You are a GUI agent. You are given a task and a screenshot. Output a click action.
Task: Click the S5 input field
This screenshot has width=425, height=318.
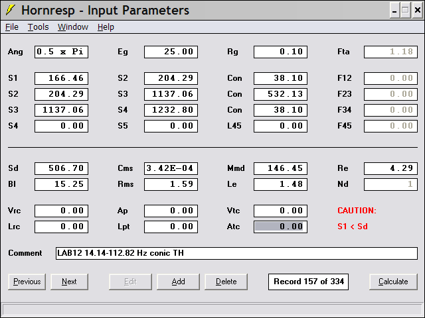pyautogui.click(x=171, y=127)
